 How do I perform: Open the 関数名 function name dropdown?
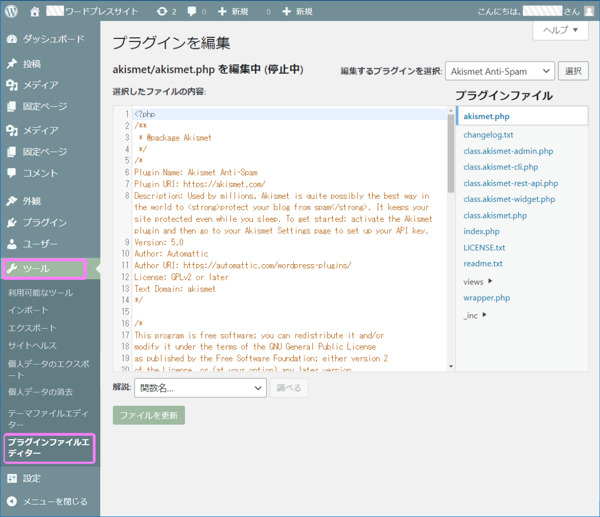[x=200, y=388]
